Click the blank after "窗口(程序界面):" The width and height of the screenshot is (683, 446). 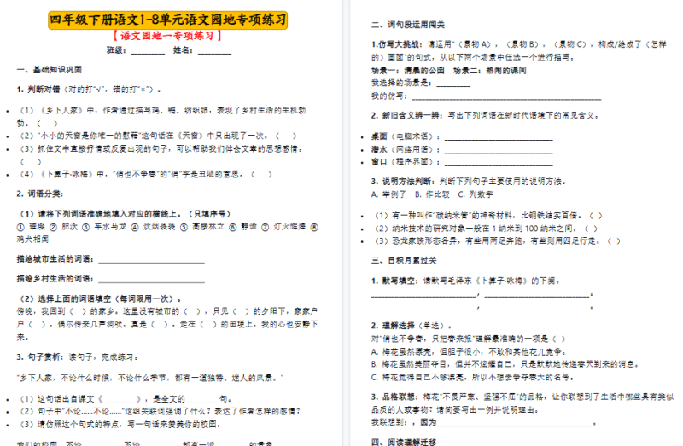click(x=499, y=162)
